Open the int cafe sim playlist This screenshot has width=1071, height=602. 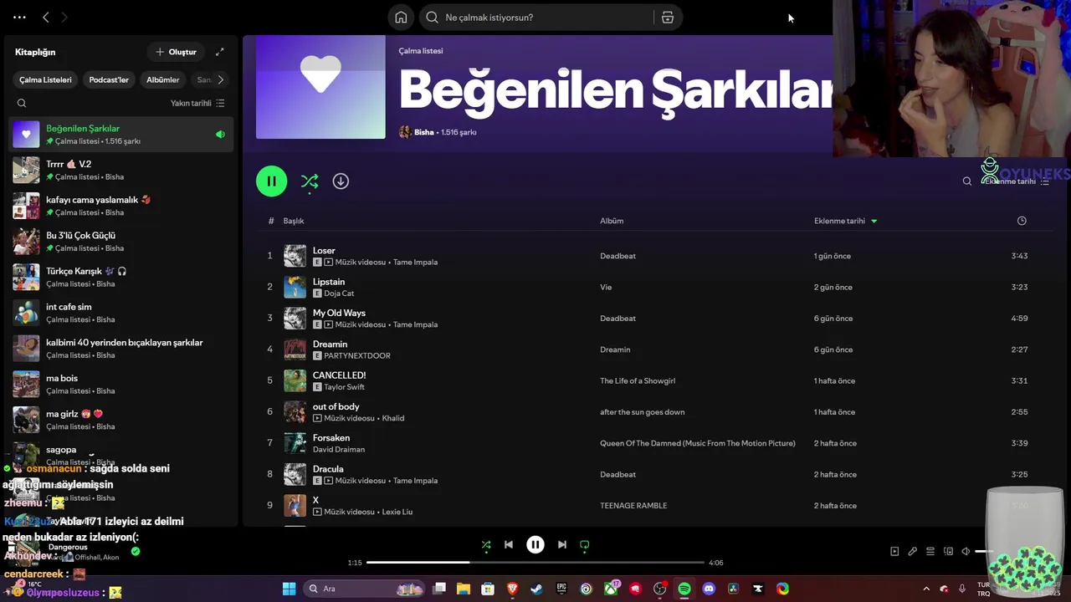click(121, 313)
